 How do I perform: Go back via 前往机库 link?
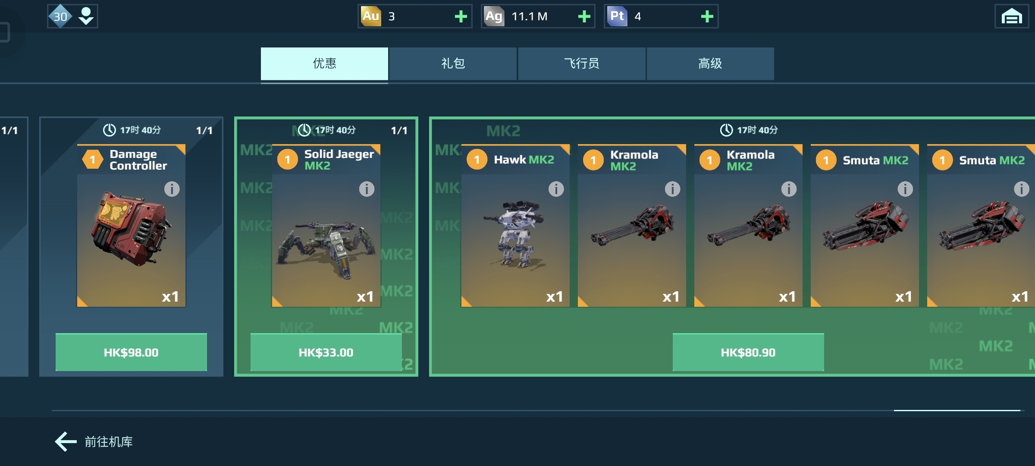[94, 442]
